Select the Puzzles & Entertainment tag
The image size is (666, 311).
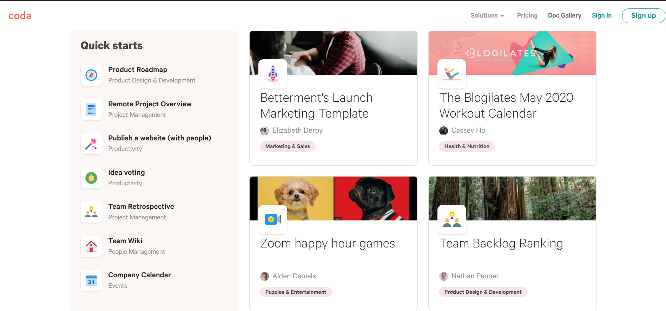click(296, 292)
